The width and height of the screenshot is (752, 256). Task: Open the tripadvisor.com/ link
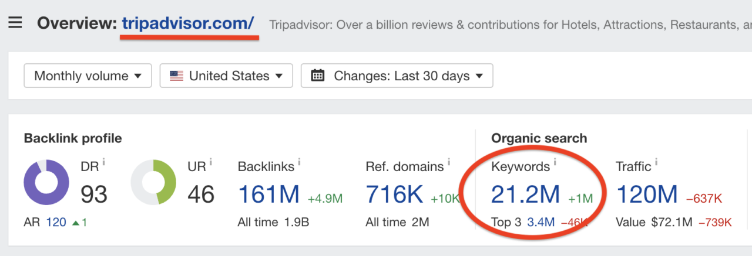click(x=188, y=23)
